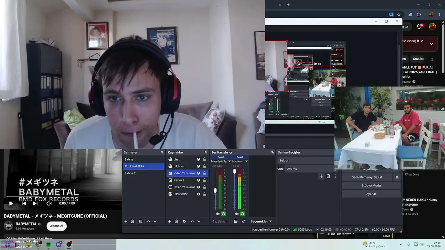Hide the Ekran Yakalama source
The width and height of the screenshot is (445, 250).
click(x=199, y=187)
